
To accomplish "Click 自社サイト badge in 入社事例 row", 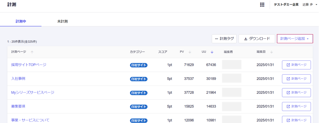I will [x=139, y=79].
